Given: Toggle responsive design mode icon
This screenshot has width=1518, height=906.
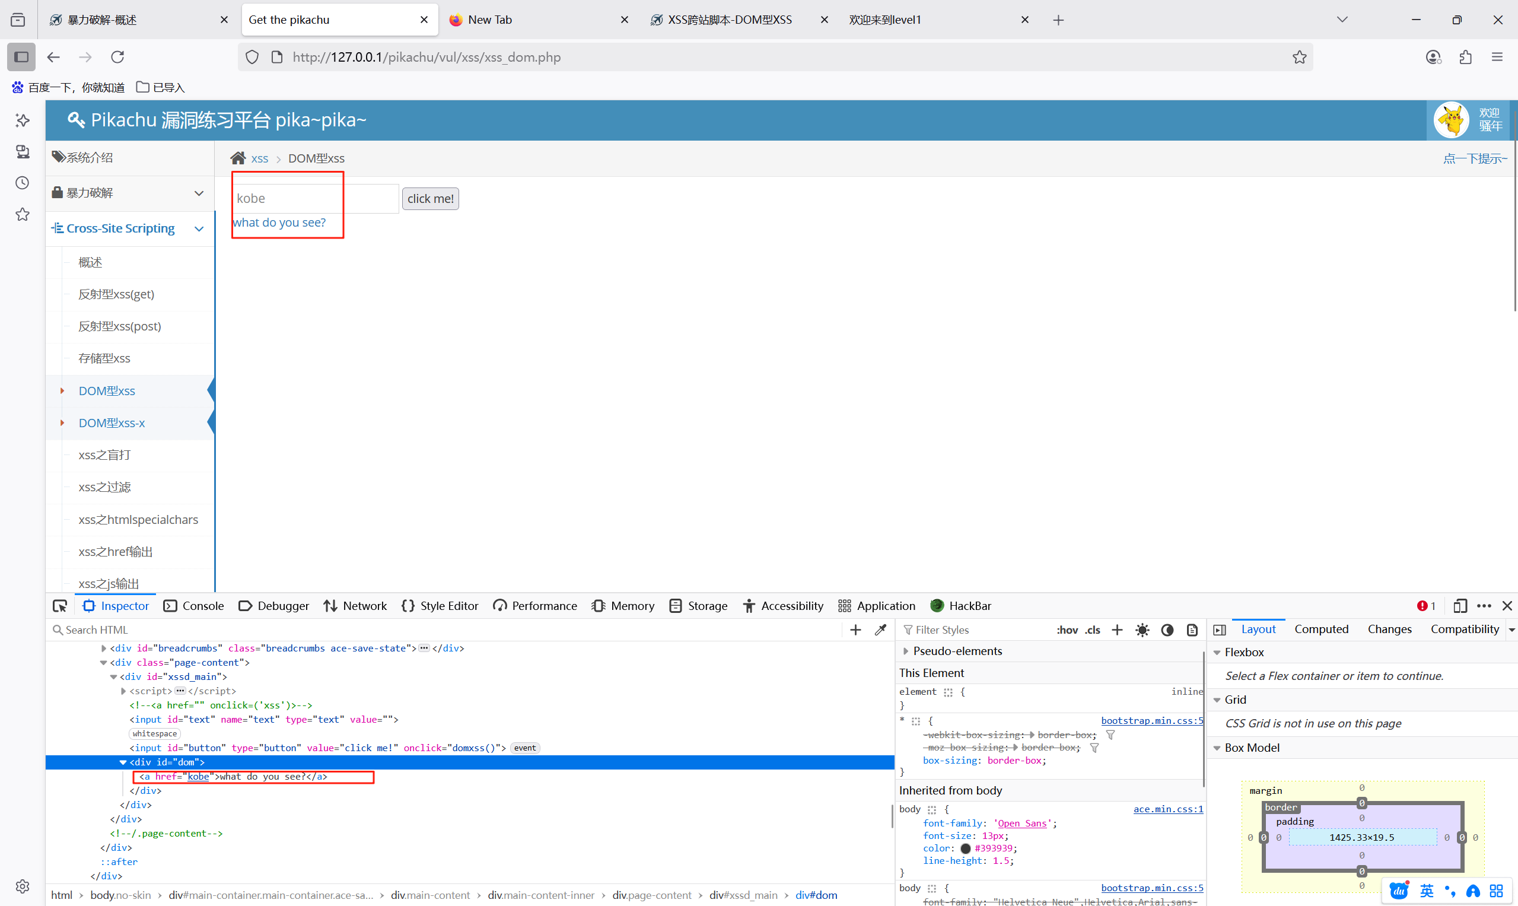Looking at the screenshot, I should (x=1460, y=606).
